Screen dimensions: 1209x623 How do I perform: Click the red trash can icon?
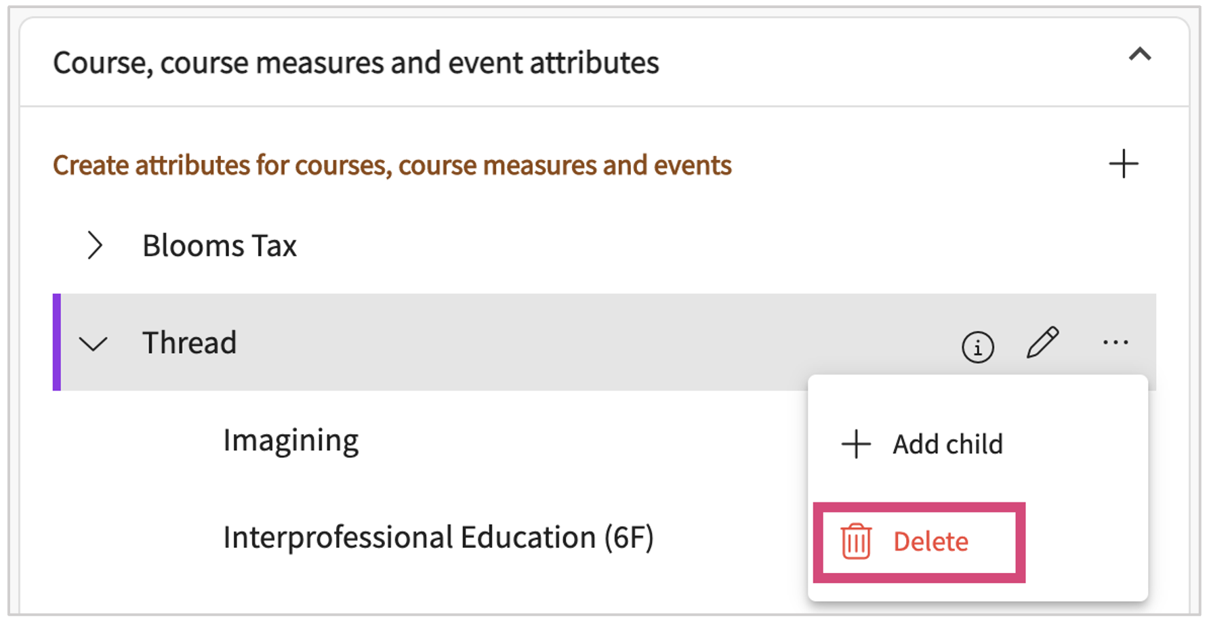[856, 542]
